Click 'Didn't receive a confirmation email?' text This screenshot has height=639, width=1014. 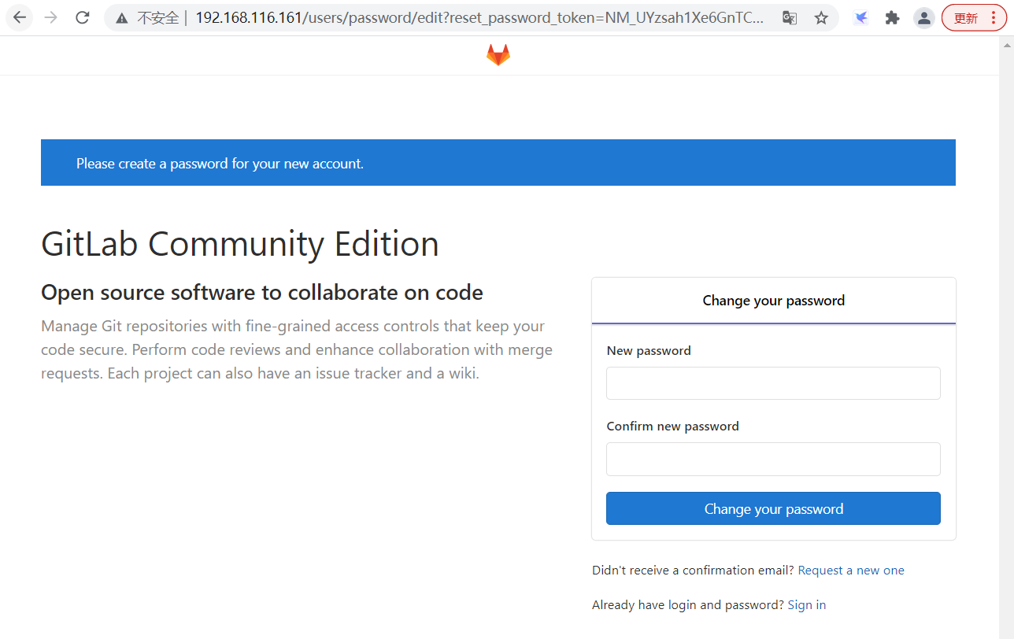coord(693,571)
